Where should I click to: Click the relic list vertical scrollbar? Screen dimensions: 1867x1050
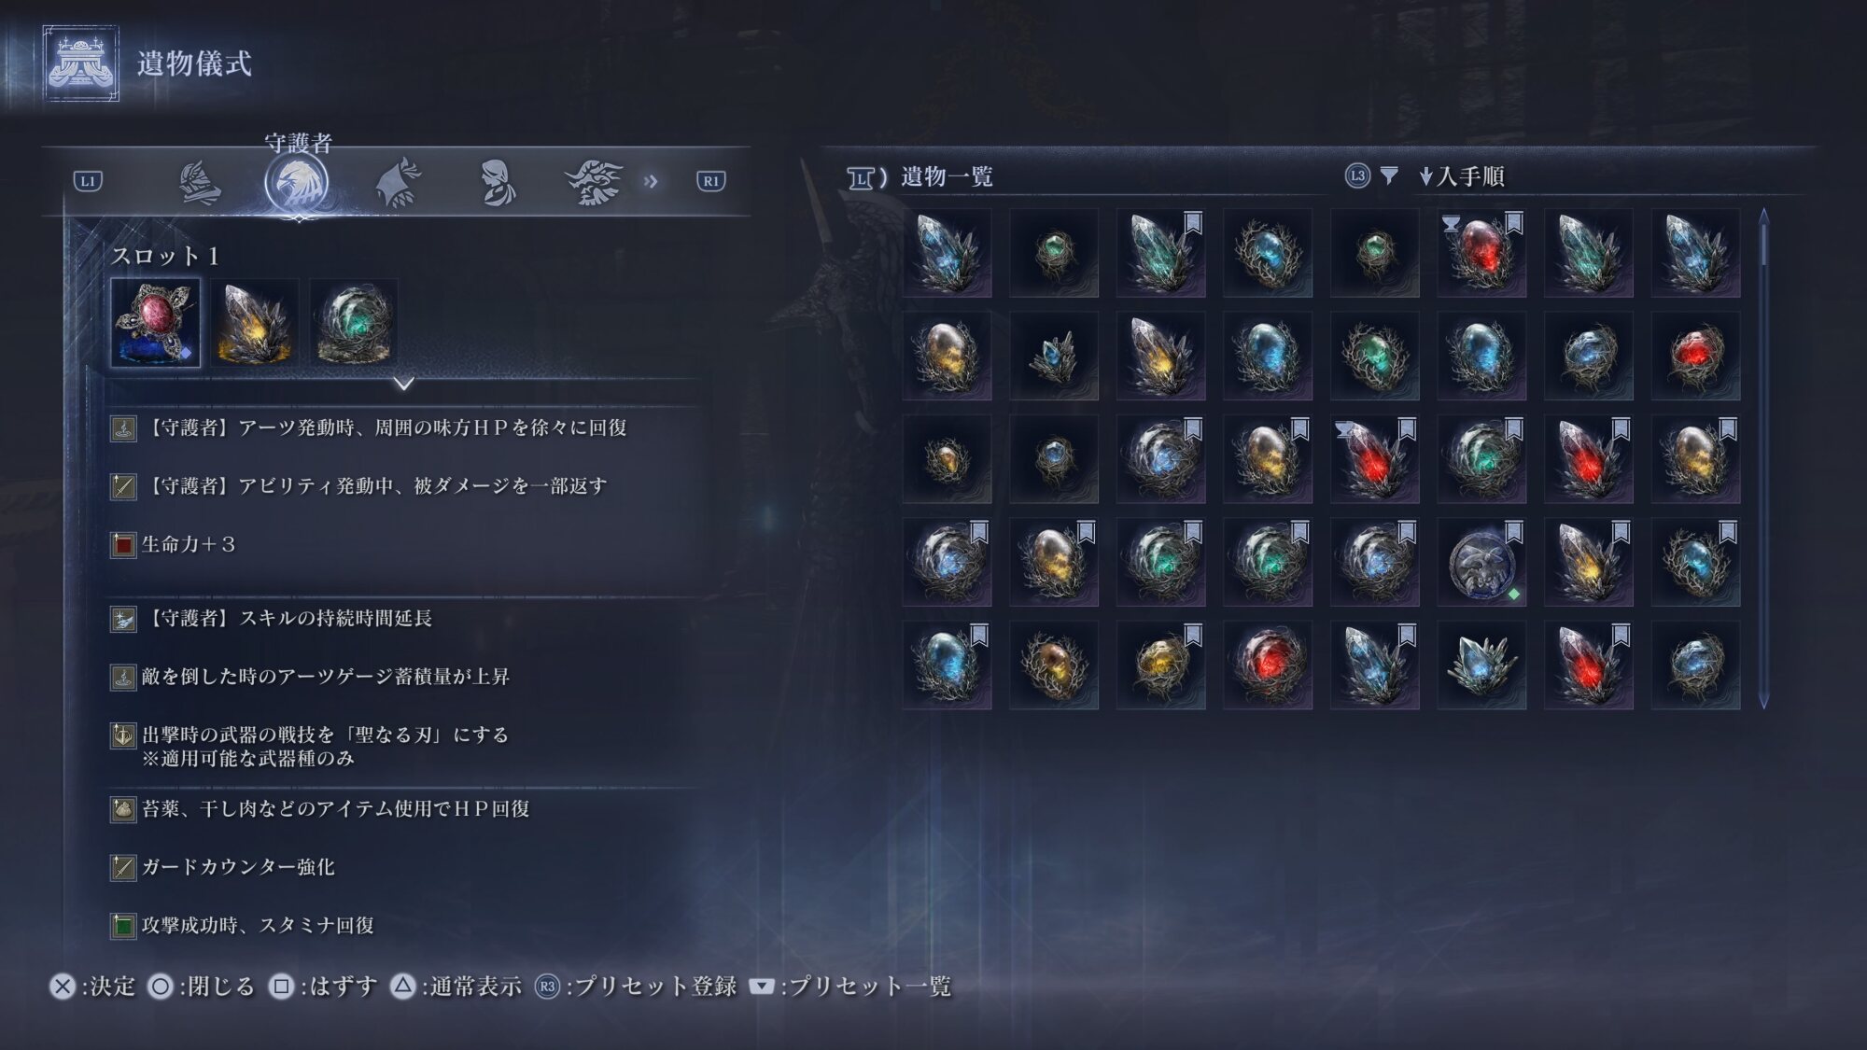[x=1763, y=458]
